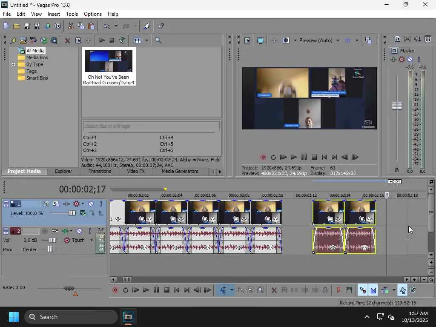
Task: Select the Envelope Edit tool
Action: [240, 290]
